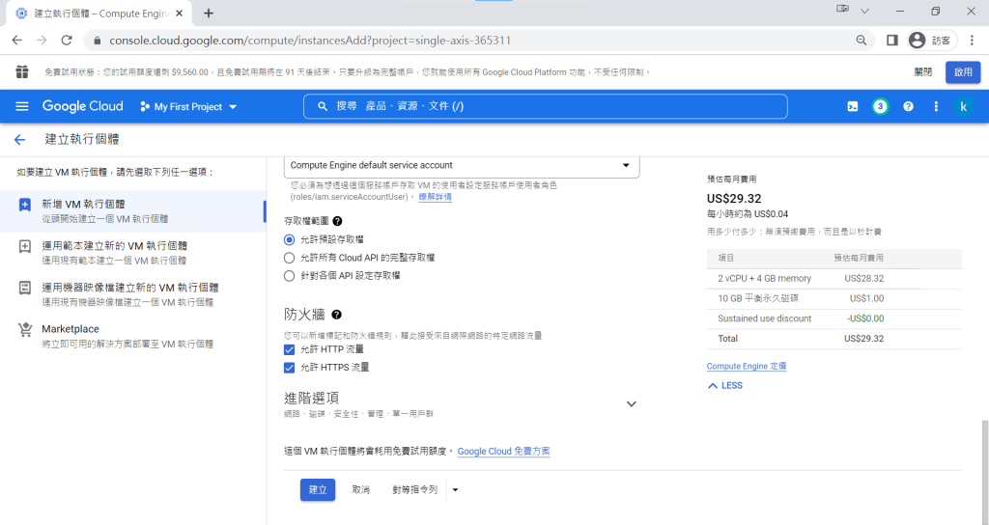Image resolution: width=989 pixels, height=525 pixels.
Task: Click the 取消 cancel button
Action: pyautogui.click(x=361, y=489)
